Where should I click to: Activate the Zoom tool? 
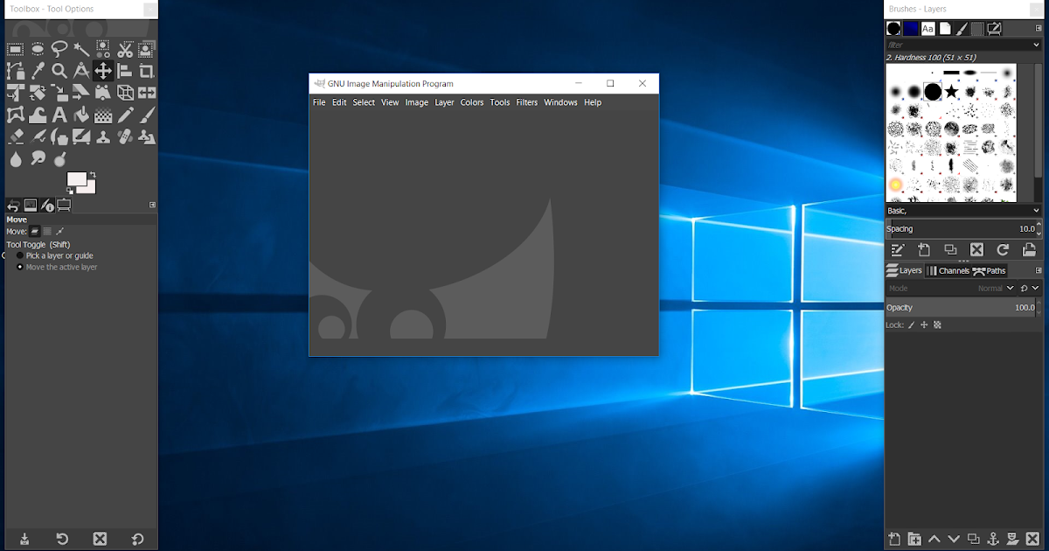tap(59, 72)
